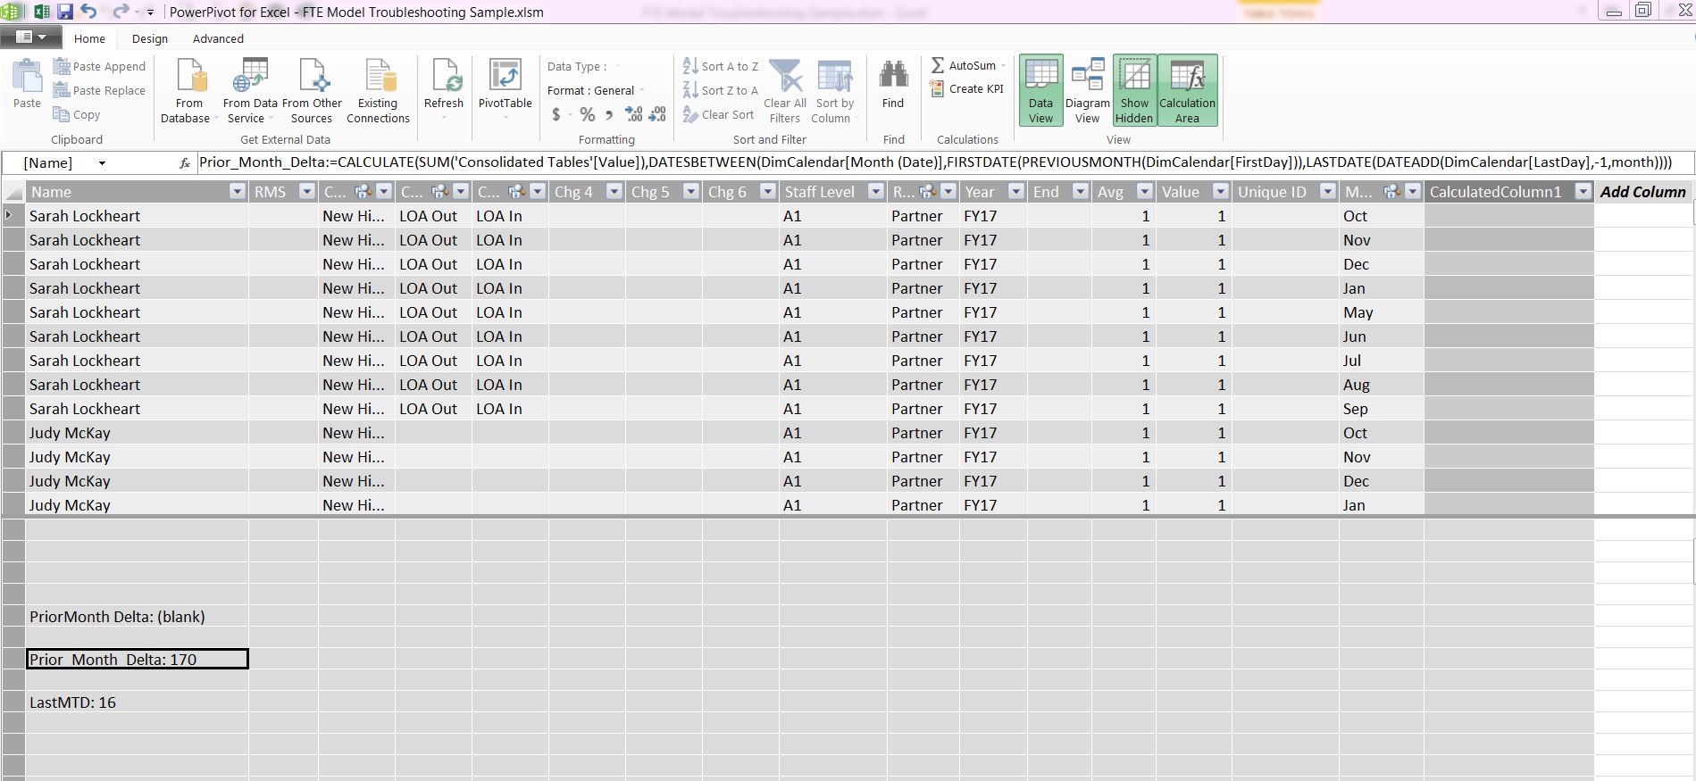Switch to Diagram View
The height and width of the screenshot is (781, 1696).
(1088, 90)
